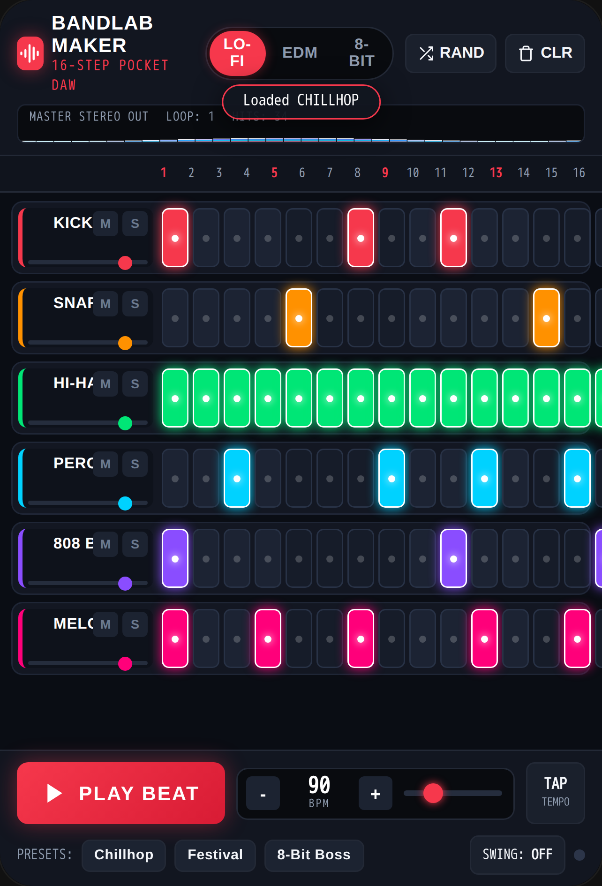Screen dimensions: 602x886
Task: Turn off MELODY step 14 pad
Action: click(x=577, y=638)
